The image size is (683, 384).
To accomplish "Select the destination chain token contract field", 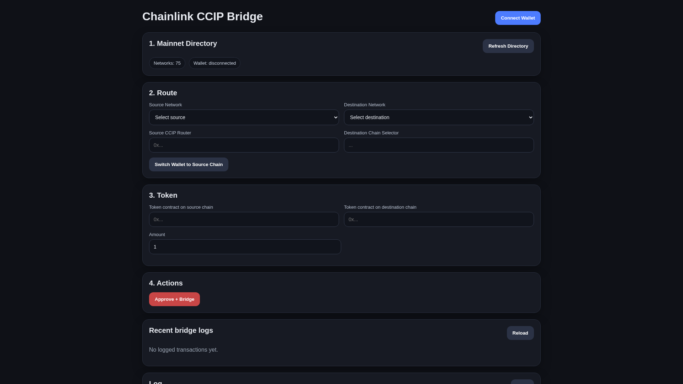I will [439, 219].
